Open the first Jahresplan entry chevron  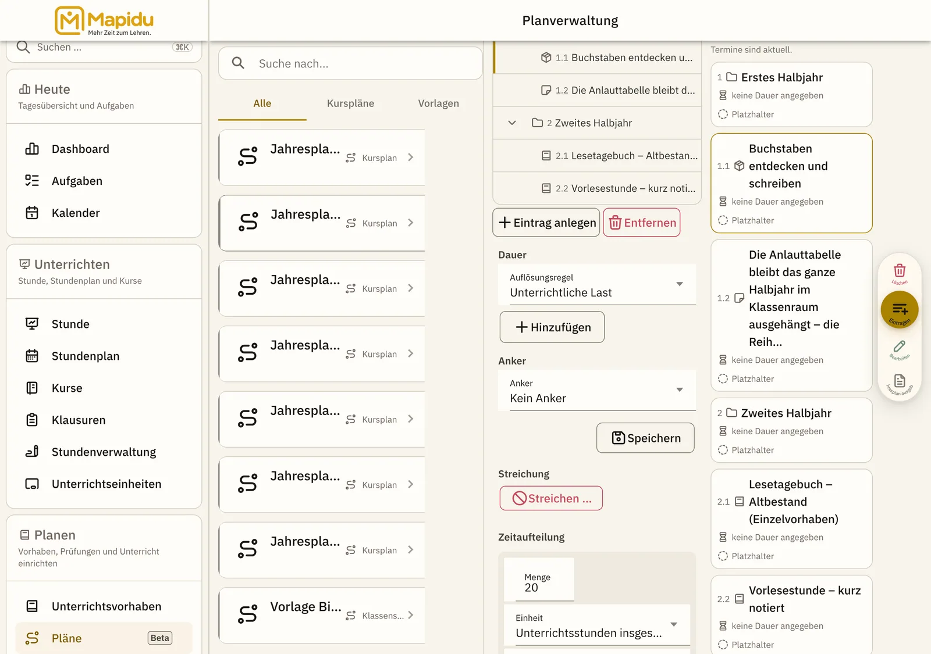[x=411, y=158]
